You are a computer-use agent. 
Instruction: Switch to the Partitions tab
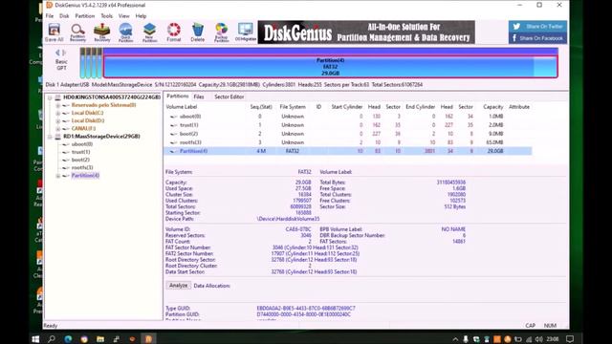[178, 97]
